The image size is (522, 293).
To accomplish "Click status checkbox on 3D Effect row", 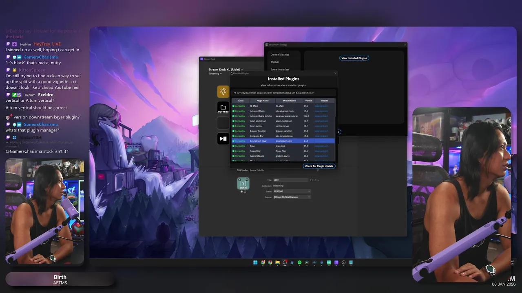I will pos(234,106).
